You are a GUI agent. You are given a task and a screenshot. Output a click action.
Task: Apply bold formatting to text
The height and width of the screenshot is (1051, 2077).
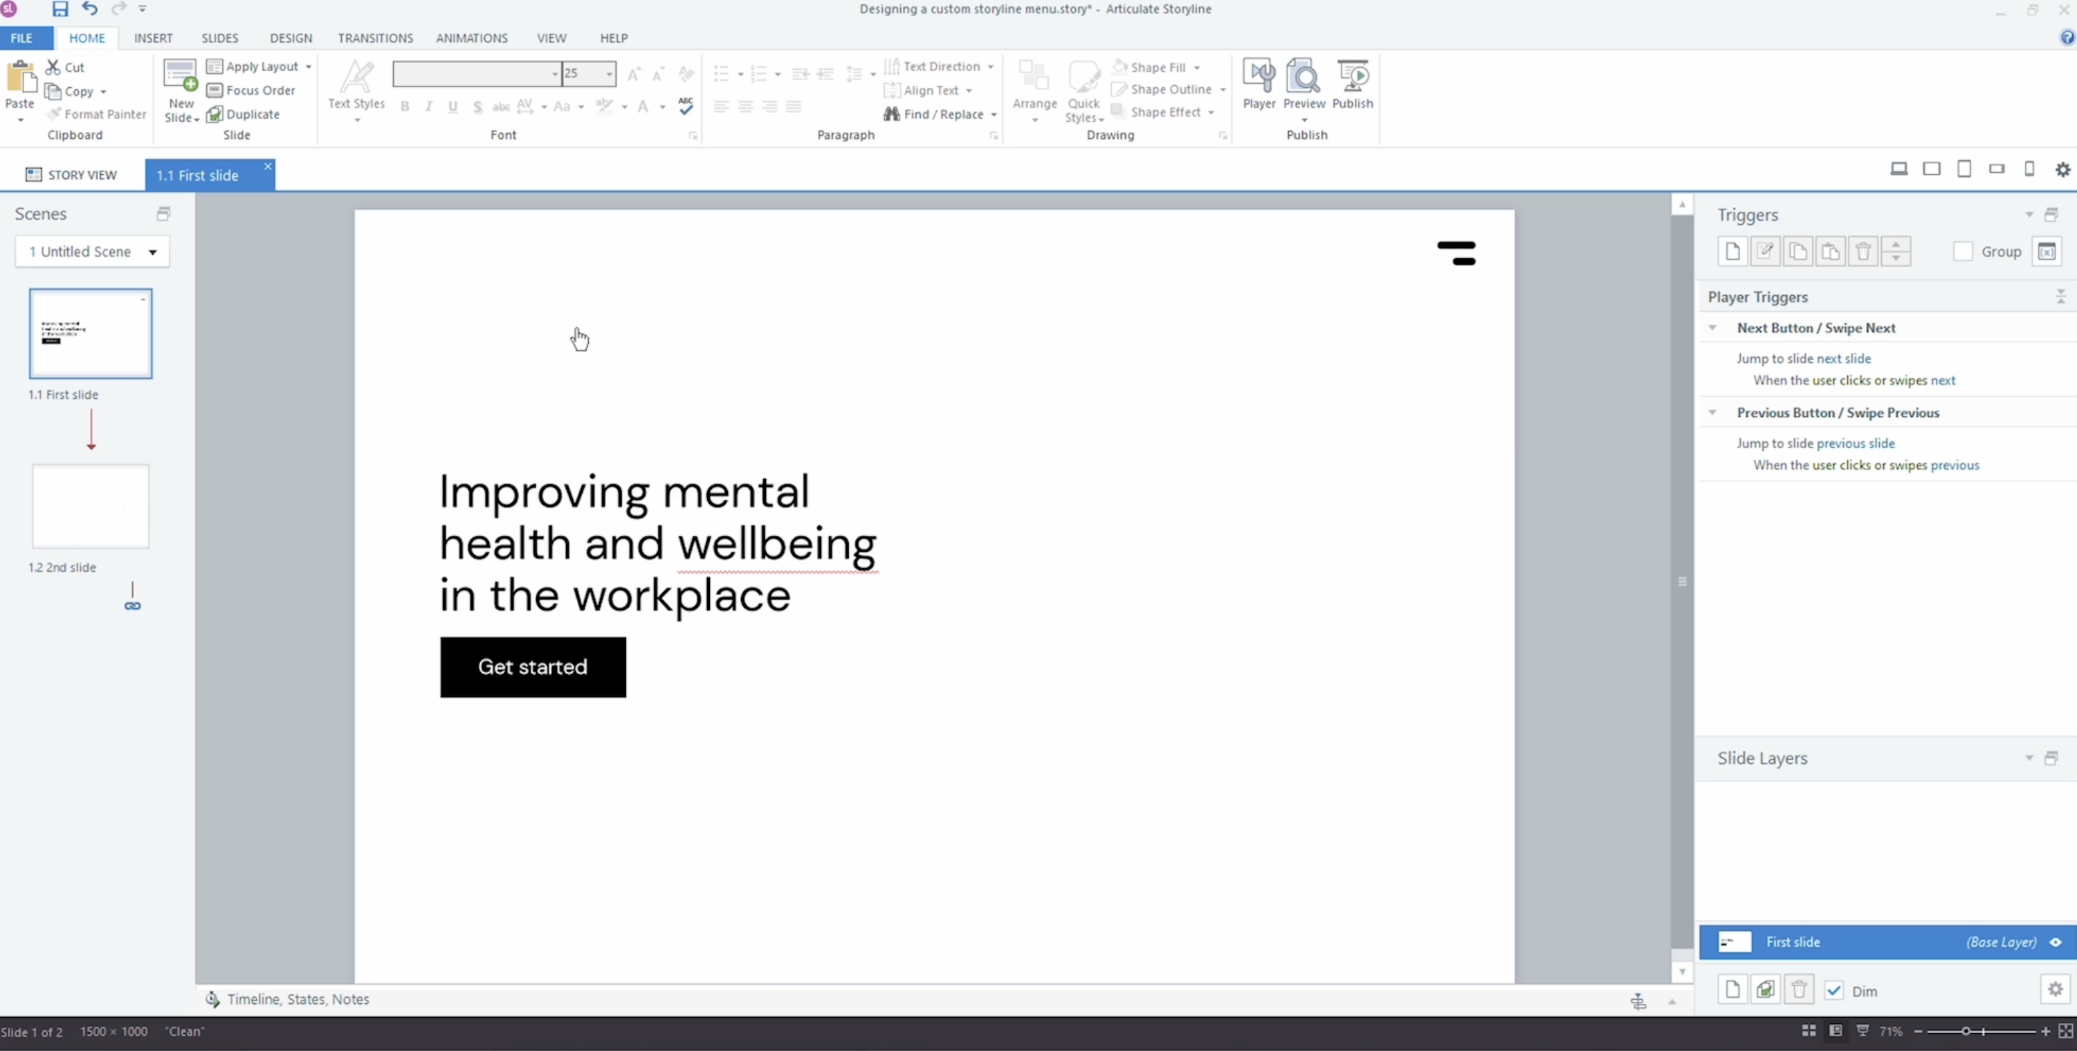[x=405, y=106]
